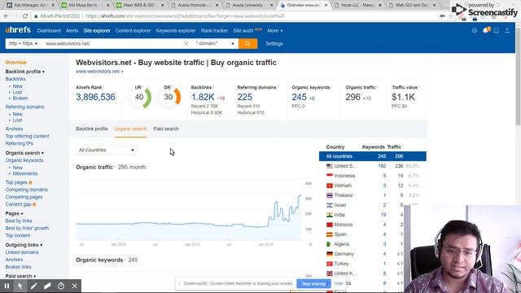521x293 pixels.
Task: Clear the URL search field
Action: point(186,43)
